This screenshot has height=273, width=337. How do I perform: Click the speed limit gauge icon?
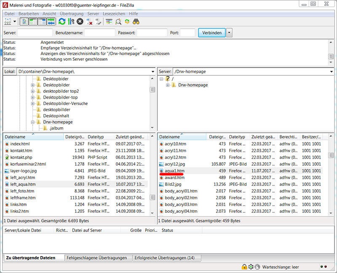(x=257, y=267)
